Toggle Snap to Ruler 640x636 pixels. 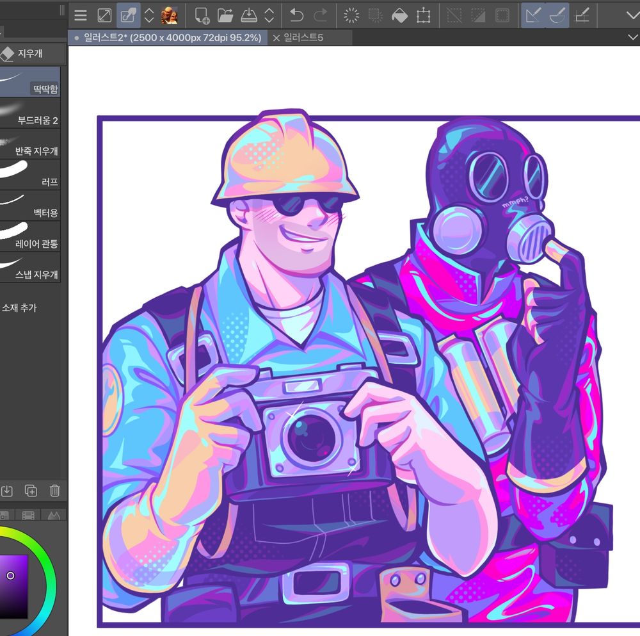click(x=534, y=15)
